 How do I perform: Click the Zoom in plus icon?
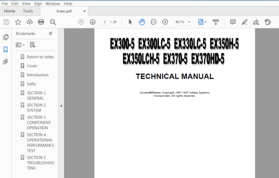coord(165,22)
